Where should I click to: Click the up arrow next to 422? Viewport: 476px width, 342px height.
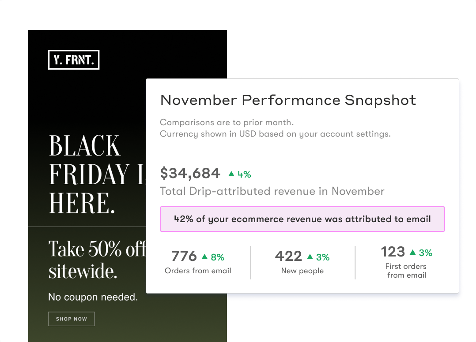tap(310, 256)
